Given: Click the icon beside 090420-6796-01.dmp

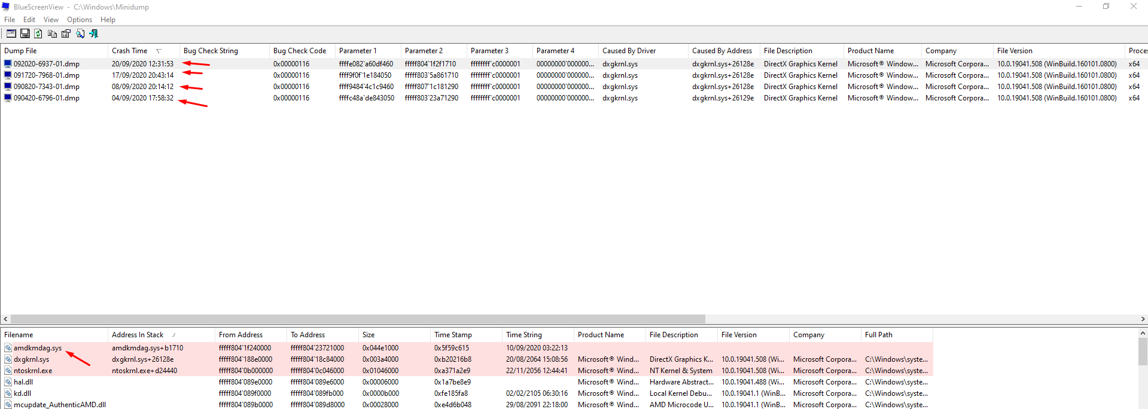Looking at the screenshot, I should click(8, 97).
